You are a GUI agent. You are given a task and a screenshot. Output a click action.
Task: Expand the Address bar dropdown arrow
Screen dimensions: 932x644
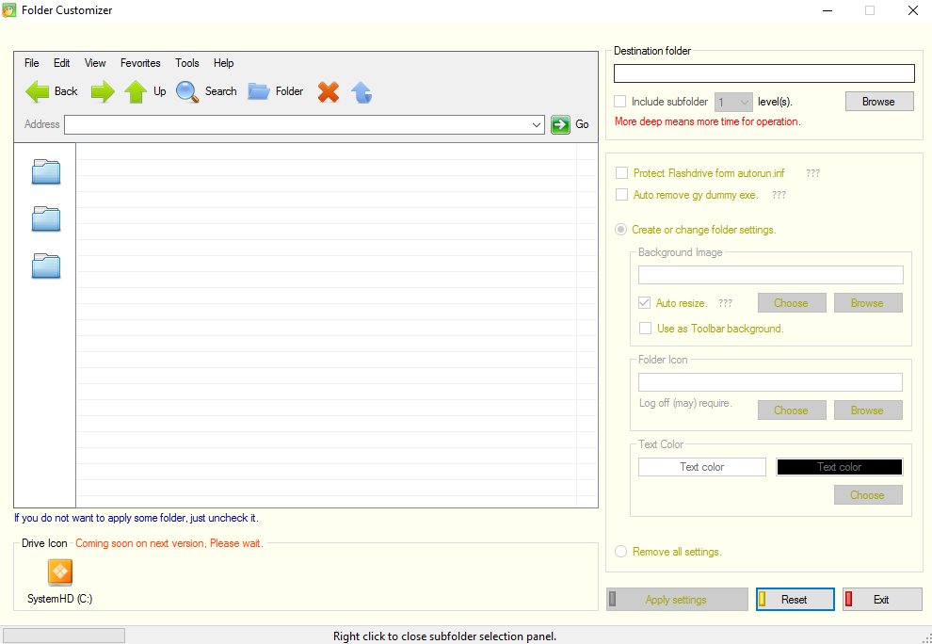(537, 125)
